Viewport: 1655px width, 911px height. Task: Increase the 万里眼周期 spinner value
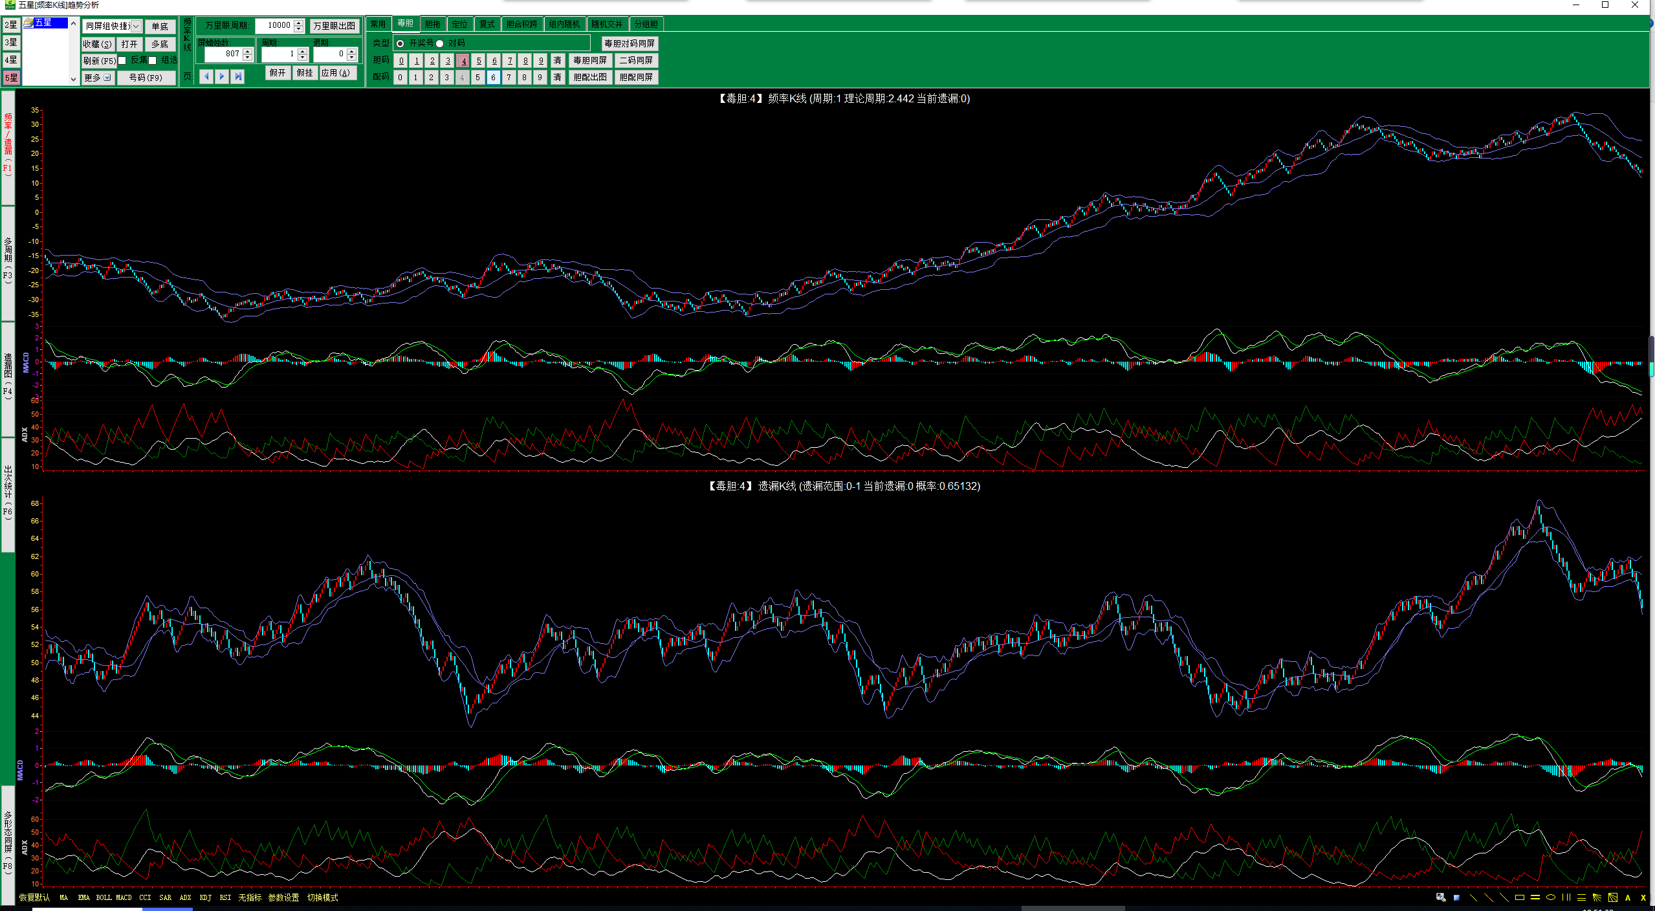pyautogui.click(x=298, y=23)
